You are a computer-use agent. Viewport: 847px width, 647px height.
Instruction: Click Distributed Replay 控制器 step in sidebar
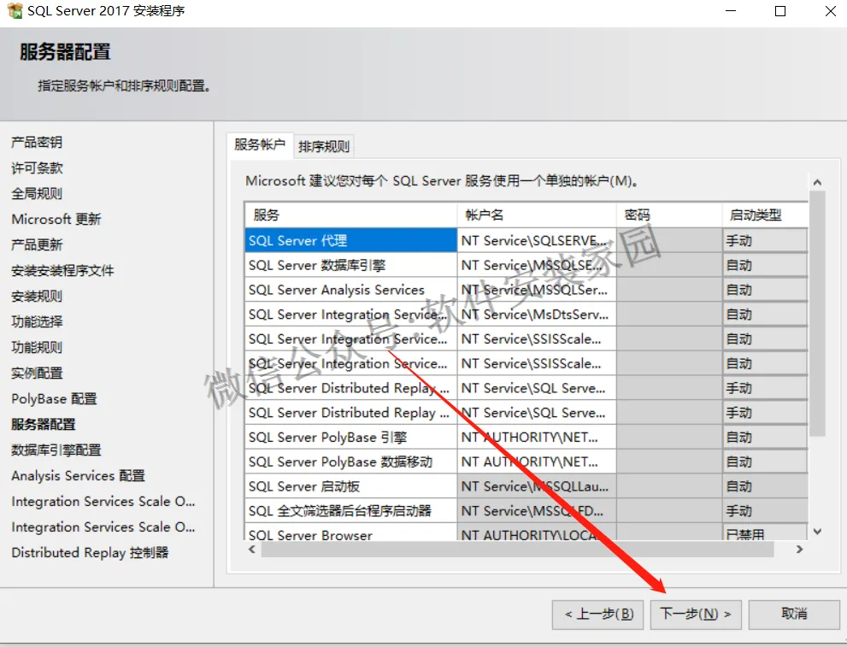pos(90,552)
